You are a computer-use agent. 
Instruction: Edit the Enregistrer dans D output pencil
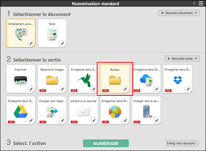coord(188,89)
